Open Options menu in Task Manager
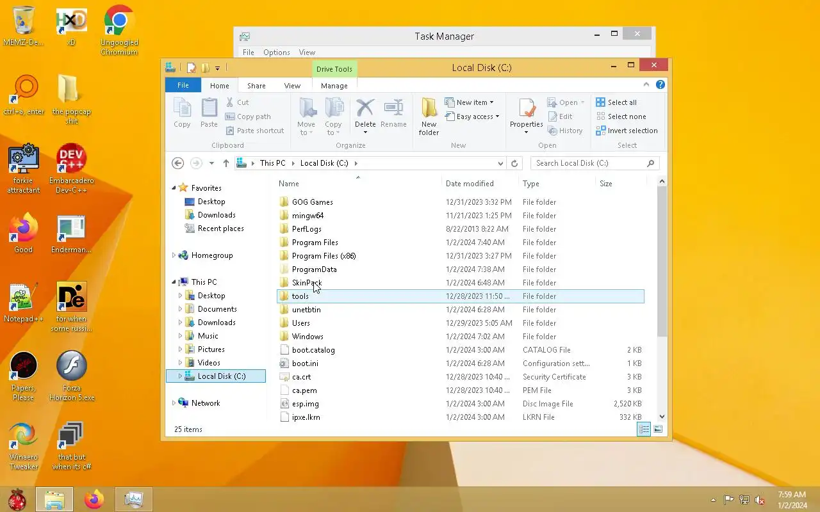 coord(277,52)
